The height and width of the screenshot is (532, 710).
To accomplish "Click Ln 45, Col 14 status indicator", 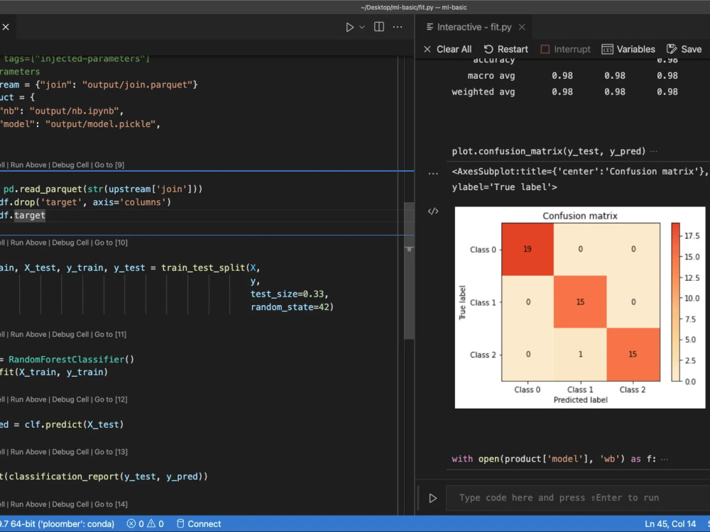I will pyautogui.click(x=670, y=524).
